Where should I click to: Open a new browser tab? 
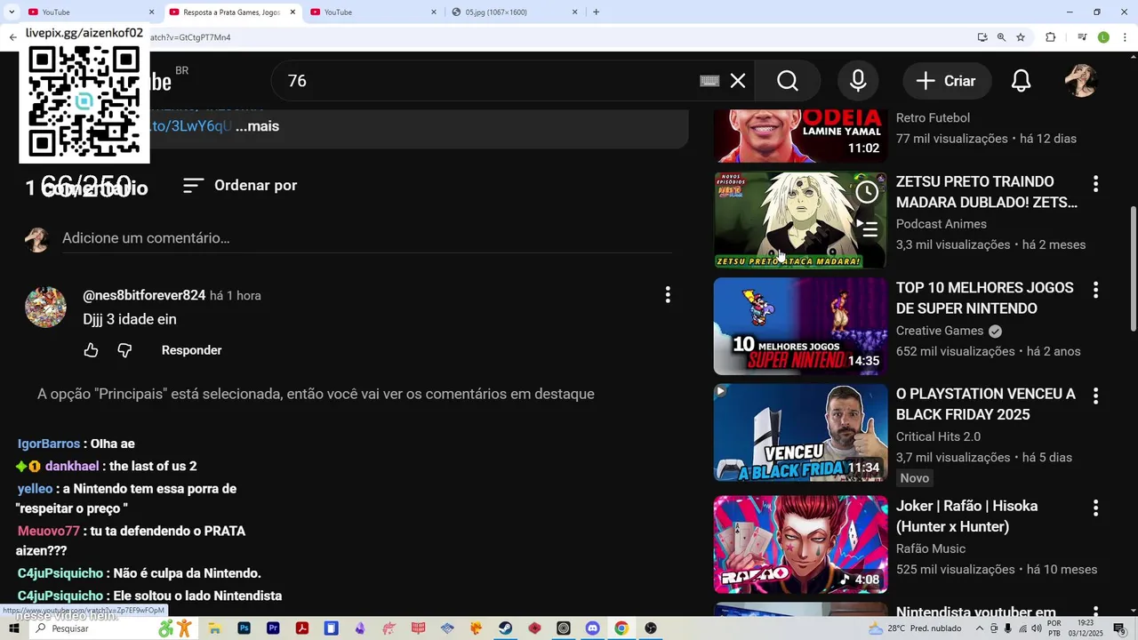[x=596, y=12]
